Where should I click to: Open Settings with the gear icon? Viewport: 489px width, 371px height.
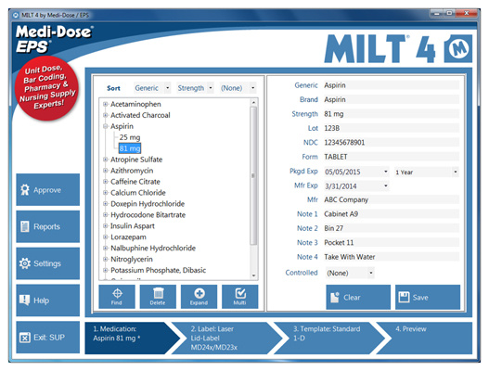tap(48, 263)
